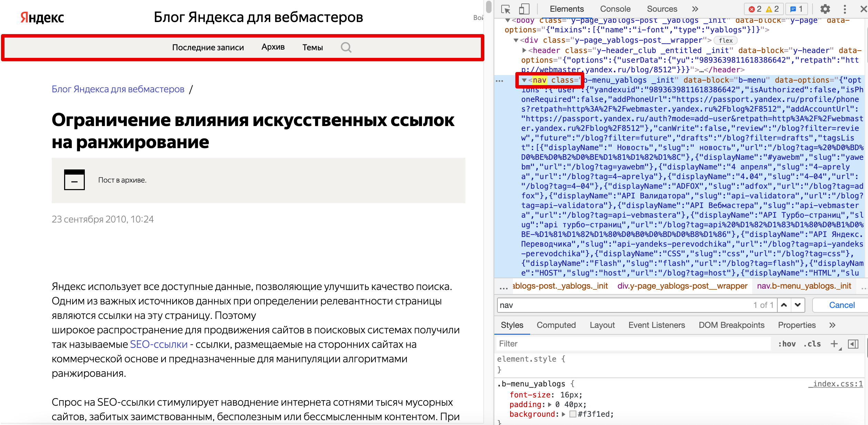Go to previous search result arrow
Viewport: 868px width, 425px height.
[x=784, y=305]
